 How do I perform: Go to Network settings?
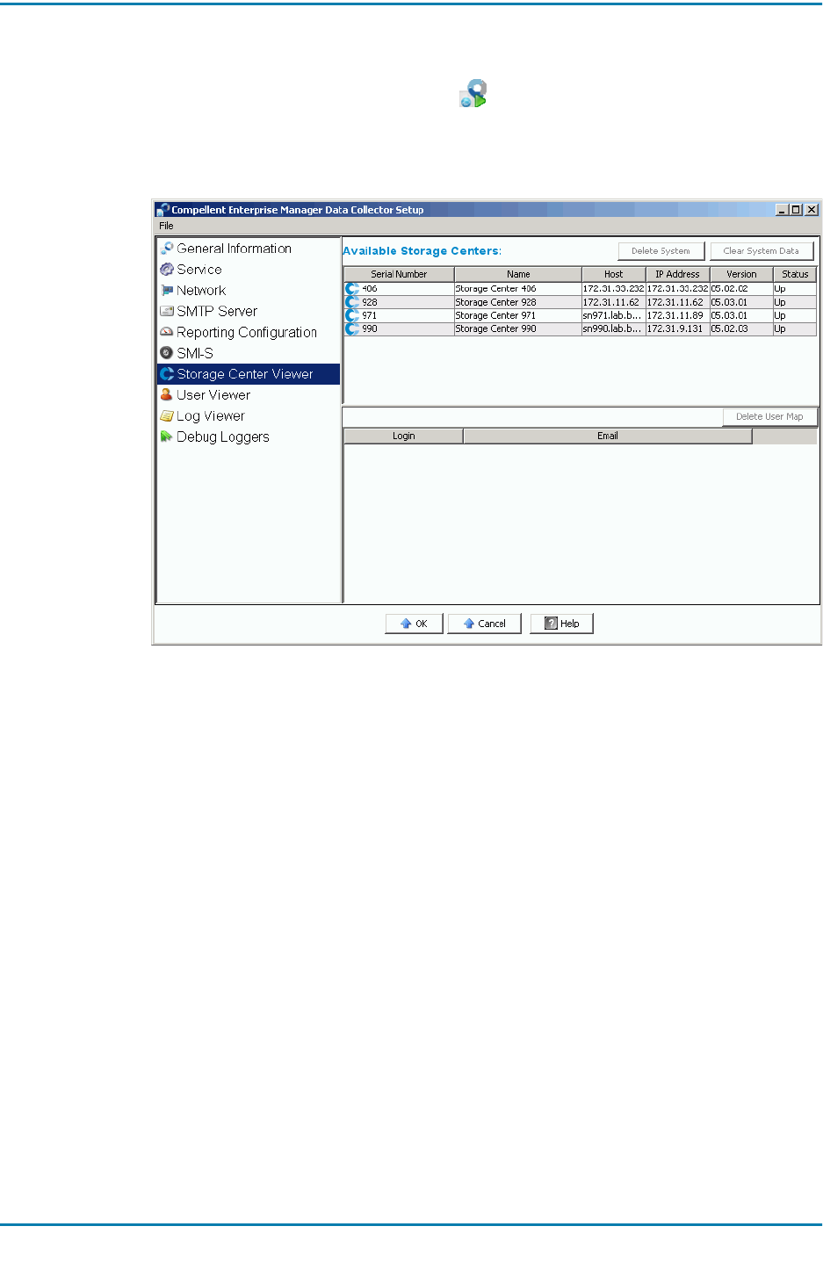[201, 291]
